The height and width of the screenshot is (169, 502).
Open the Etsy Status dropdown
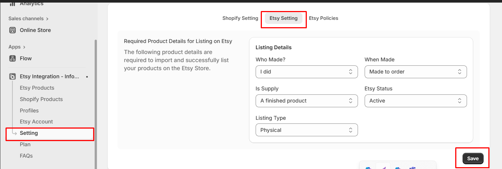pyautogui.click(x=415, y=101)
